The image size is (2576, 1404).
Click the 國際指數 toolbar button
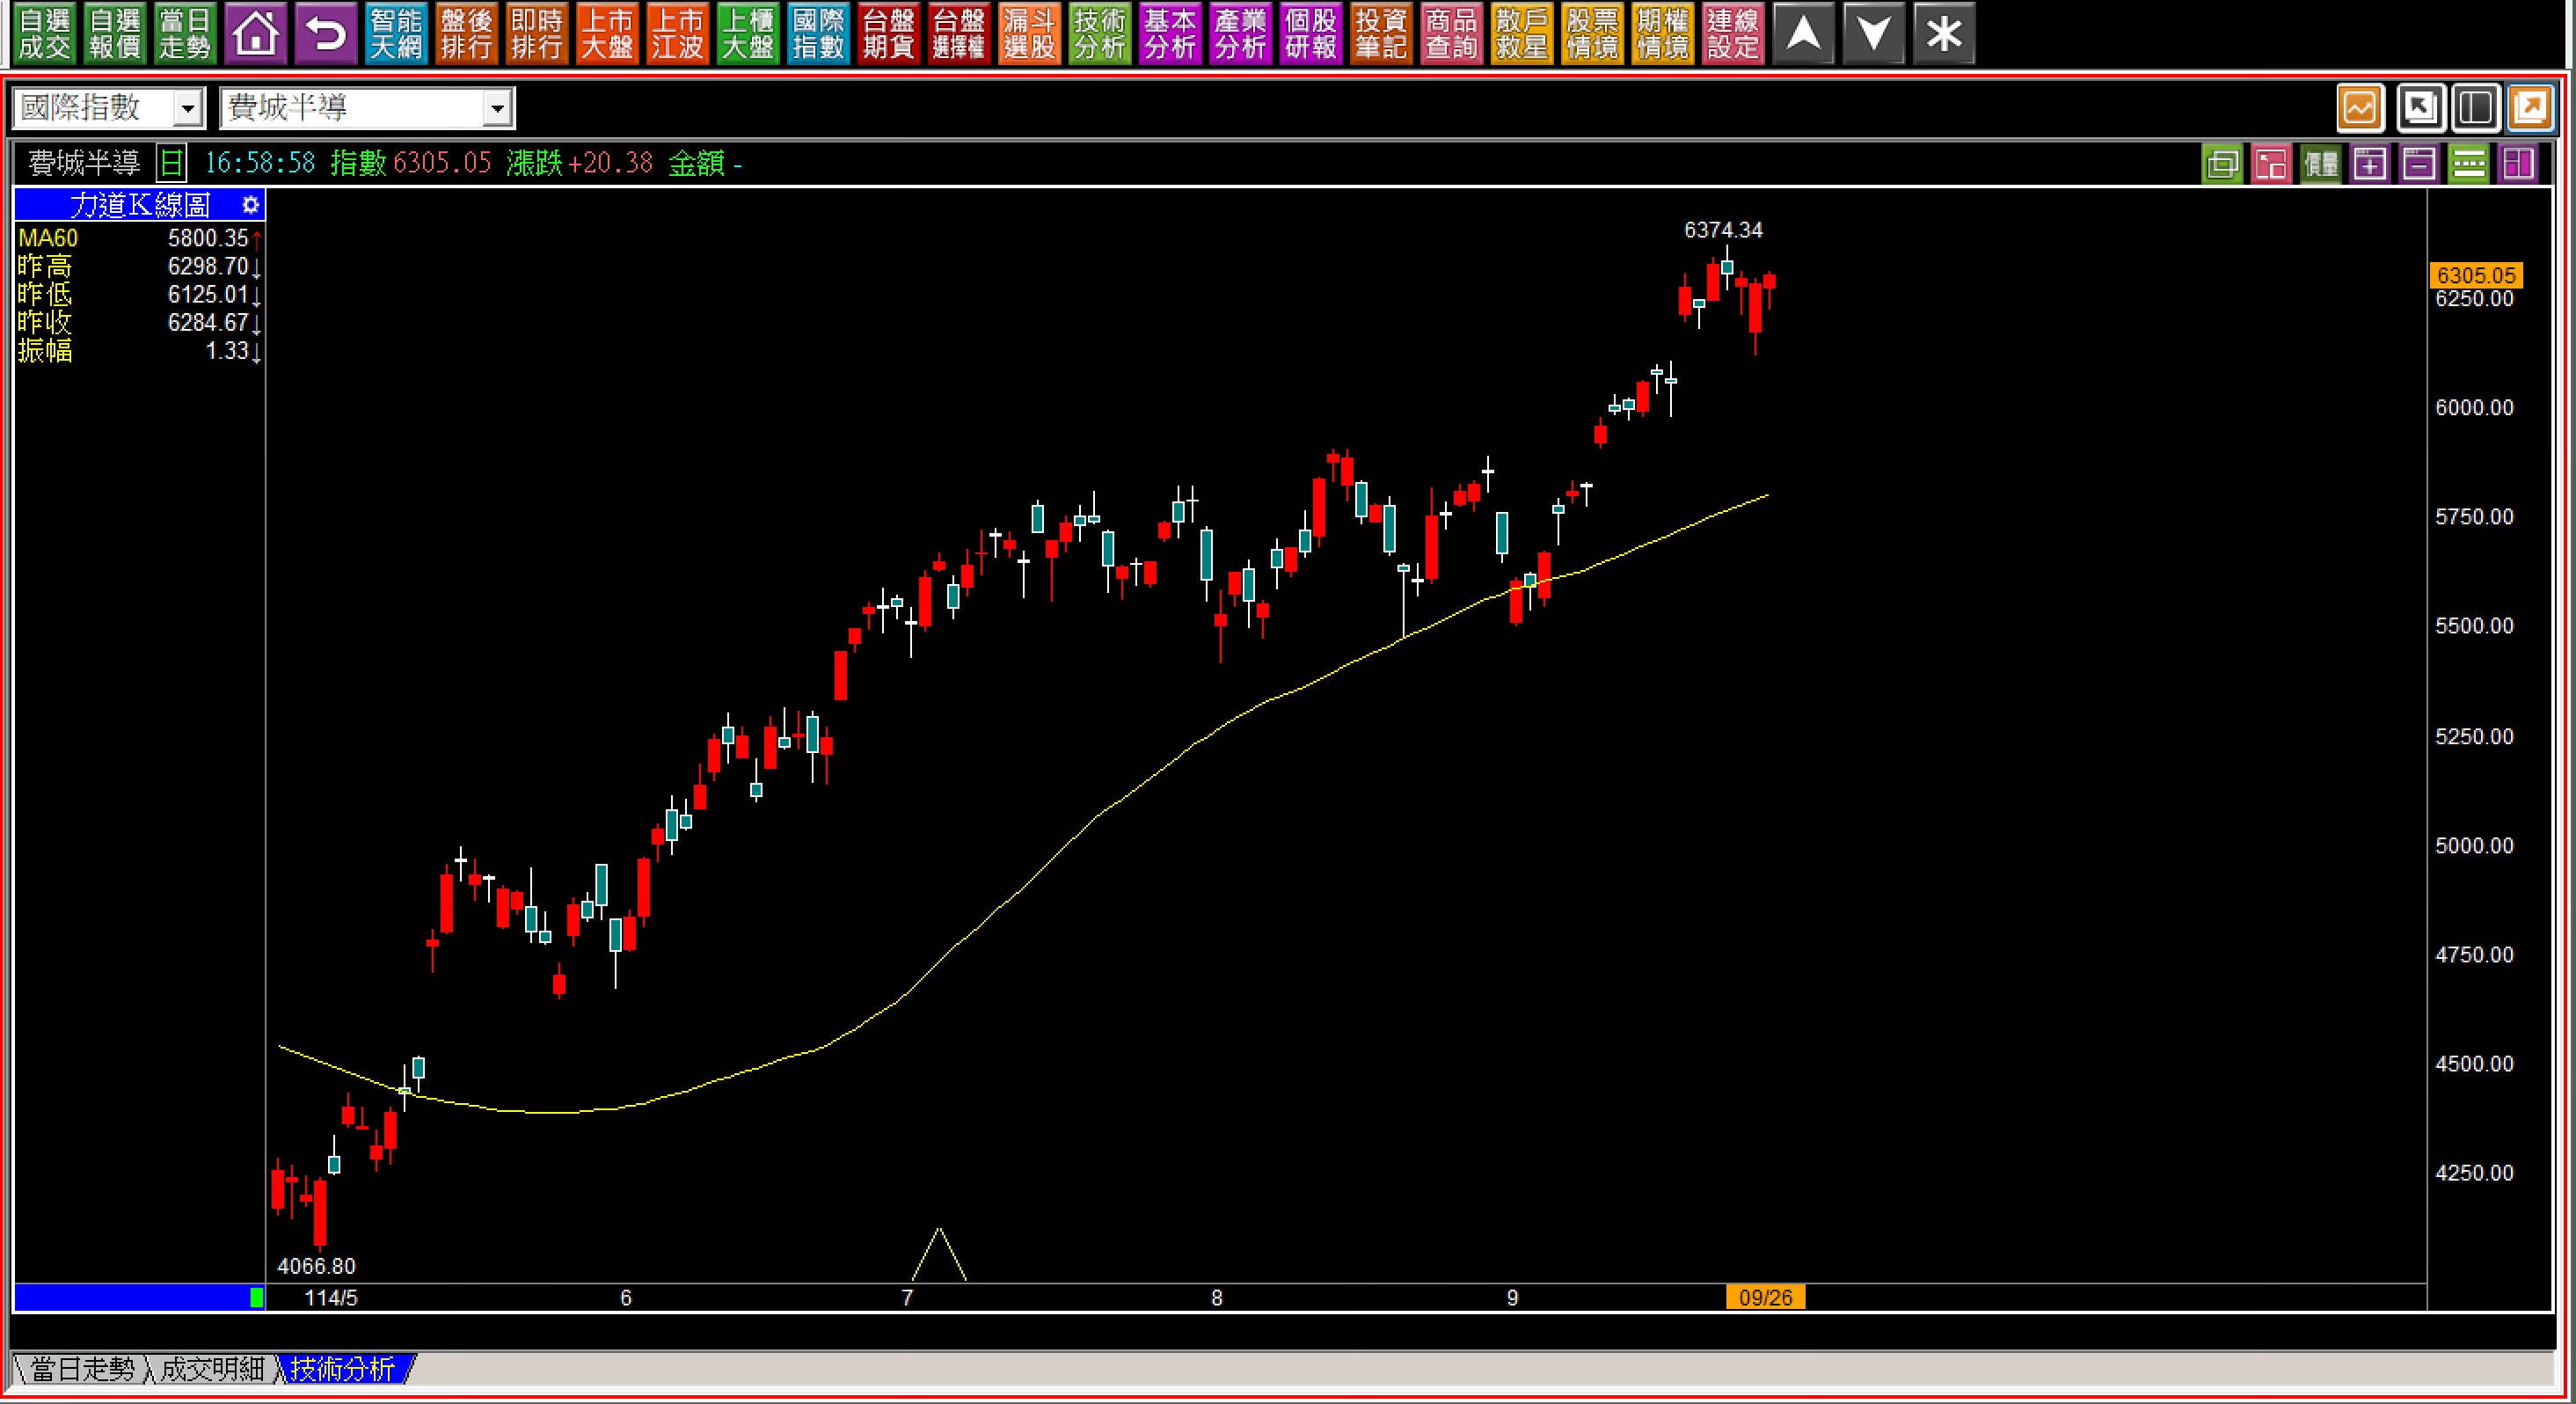pyautogui.click(x=818, y=34)
